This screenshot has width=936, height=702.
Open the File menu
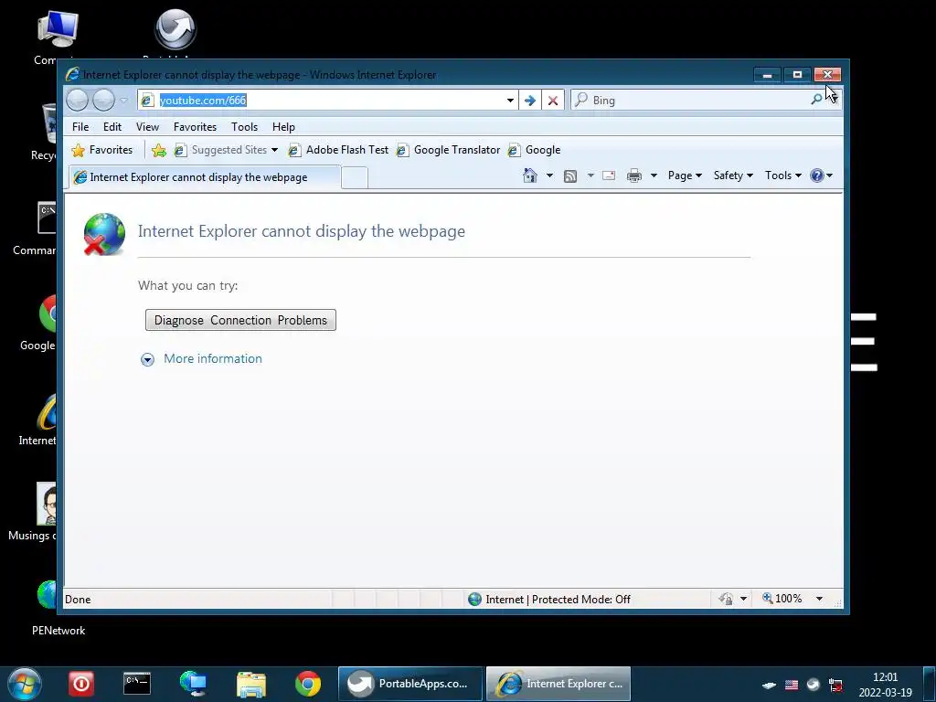(x=80, y=126)
